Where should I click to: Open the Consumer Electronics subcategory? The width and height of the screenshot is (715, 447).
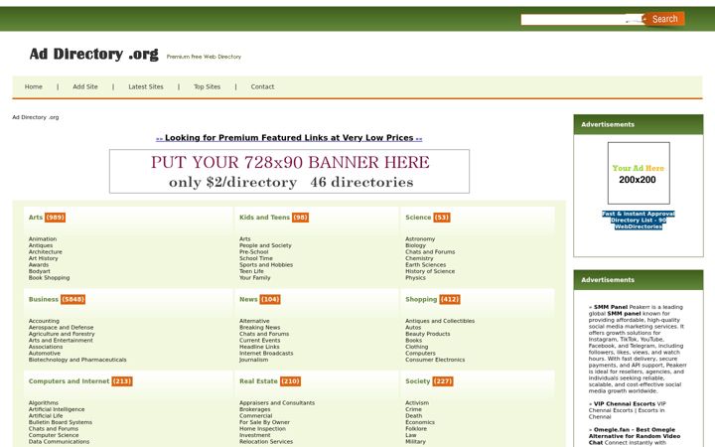coord(435,360)
